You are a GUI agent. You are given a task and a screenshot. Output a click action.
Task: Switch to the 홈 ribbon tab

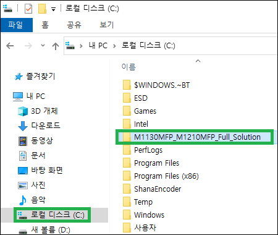point(45,25)
